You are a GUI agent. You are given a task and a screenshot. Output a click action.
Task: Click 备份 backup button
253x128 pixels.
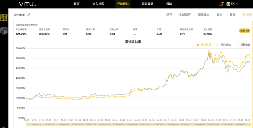pos(232,15)
